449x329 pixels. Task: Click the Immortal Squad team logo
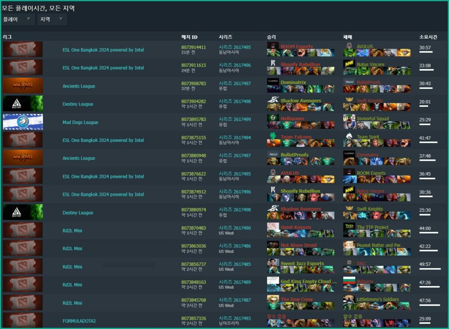[x=349, y=117]
